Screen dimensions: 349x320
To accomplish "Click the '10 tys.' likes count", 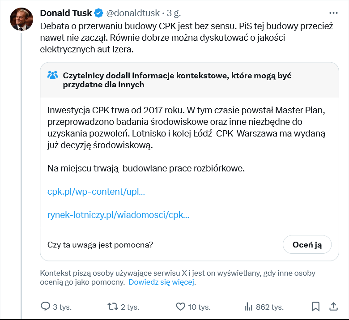I will click(199, 307).
